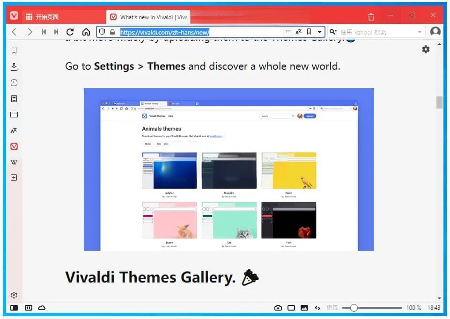Click the scrollbar down arrow
The image size is (450, 319).
coord(439,298)
